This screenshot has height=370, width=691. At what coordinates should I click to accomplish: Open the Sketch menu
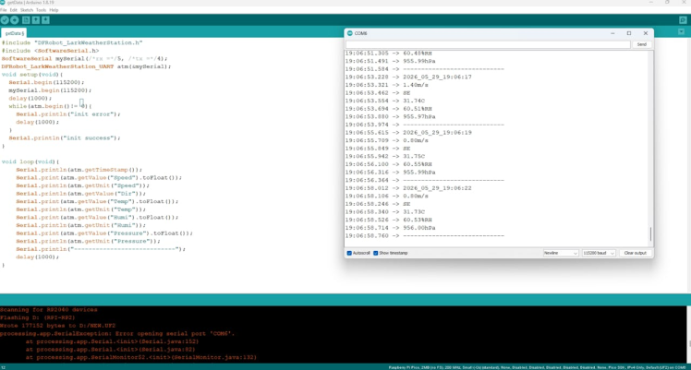point(27,9)
